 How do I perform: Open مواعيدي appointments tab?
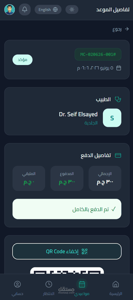[82, 288]
